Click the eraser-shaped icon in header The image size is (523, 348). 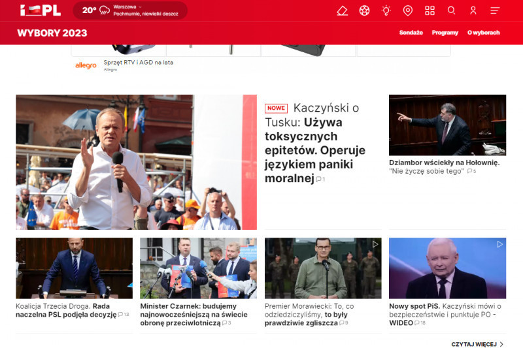(x=342, y=10)
